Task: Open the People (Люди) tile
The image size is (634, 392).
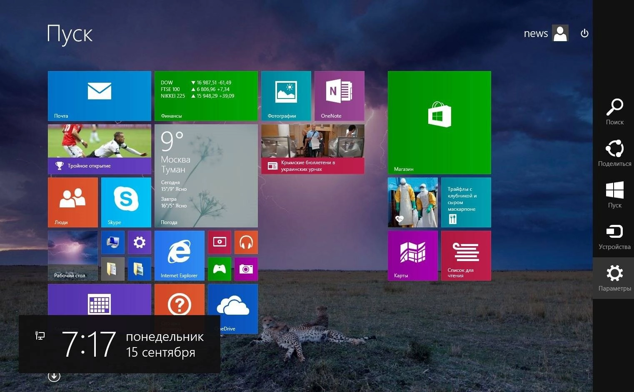Action: [x=73, y=202]
